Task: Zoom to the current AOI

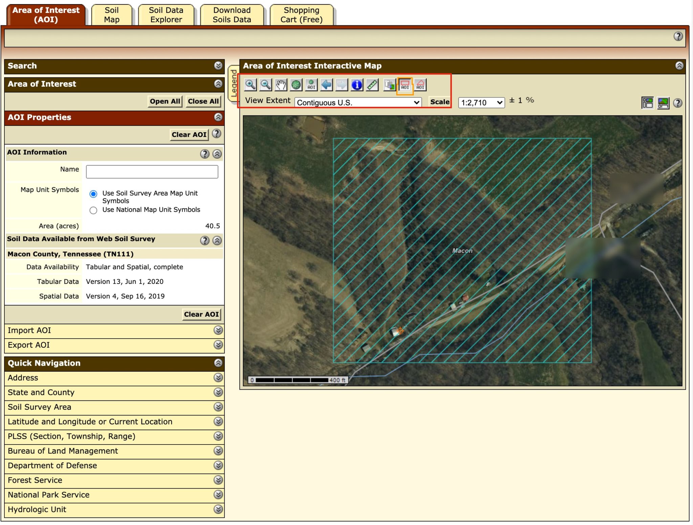Action: click(311, 85)
